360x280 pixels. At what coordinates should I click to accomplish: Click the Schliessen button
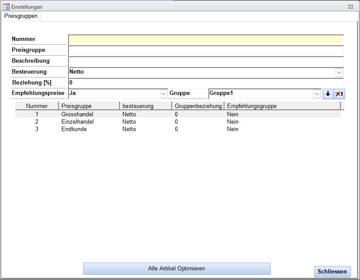(x=332, y=271)
